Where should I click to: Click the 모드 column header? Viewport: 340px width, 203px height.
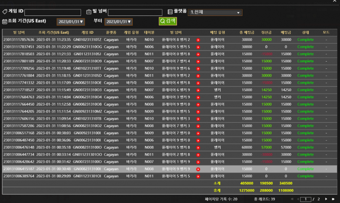pyautogui.click(x=326, y=32)
